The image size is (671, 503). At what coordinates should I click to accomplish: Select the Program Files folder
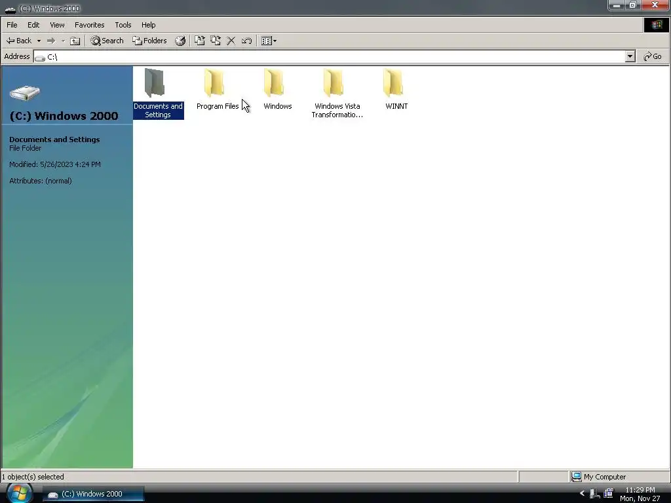(x=218, y=89)
